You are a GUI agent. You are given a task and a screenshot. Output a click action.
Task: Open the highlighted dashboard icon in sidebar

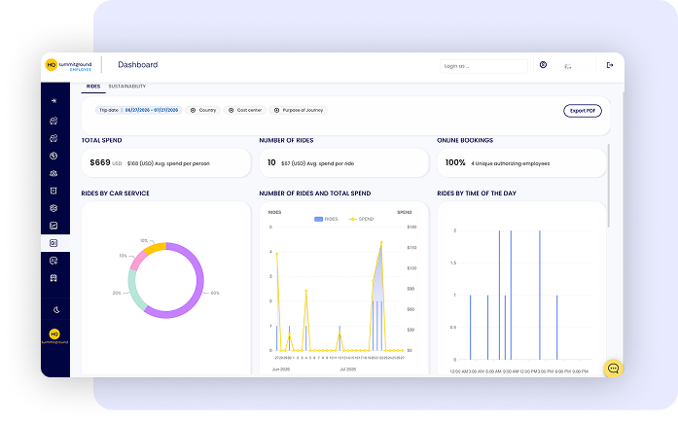coord(54,243)
